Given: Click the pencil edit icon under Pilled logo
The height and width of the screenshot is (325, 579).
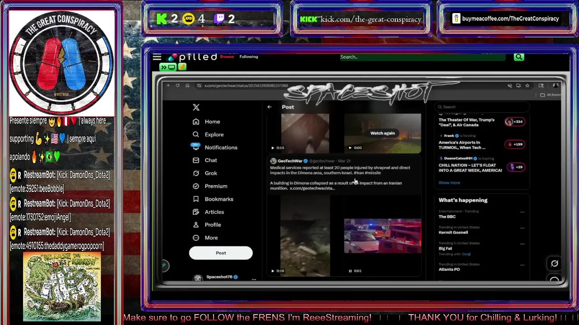Looking at the screenshot, I should (x=182, y=67).
